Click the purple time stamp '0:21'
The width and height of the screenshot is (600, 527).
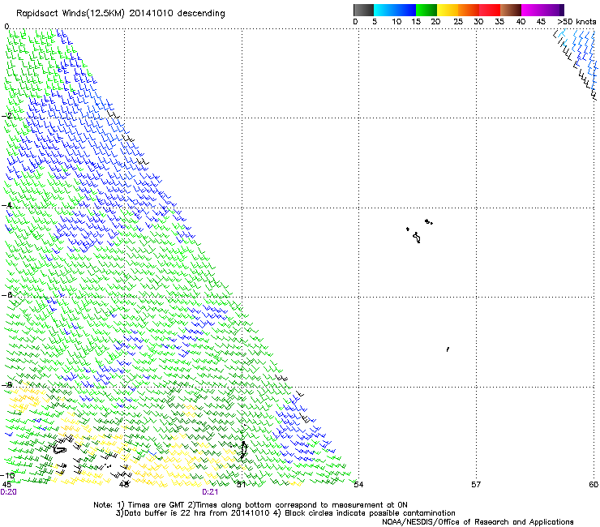click(x=210, y=492)
